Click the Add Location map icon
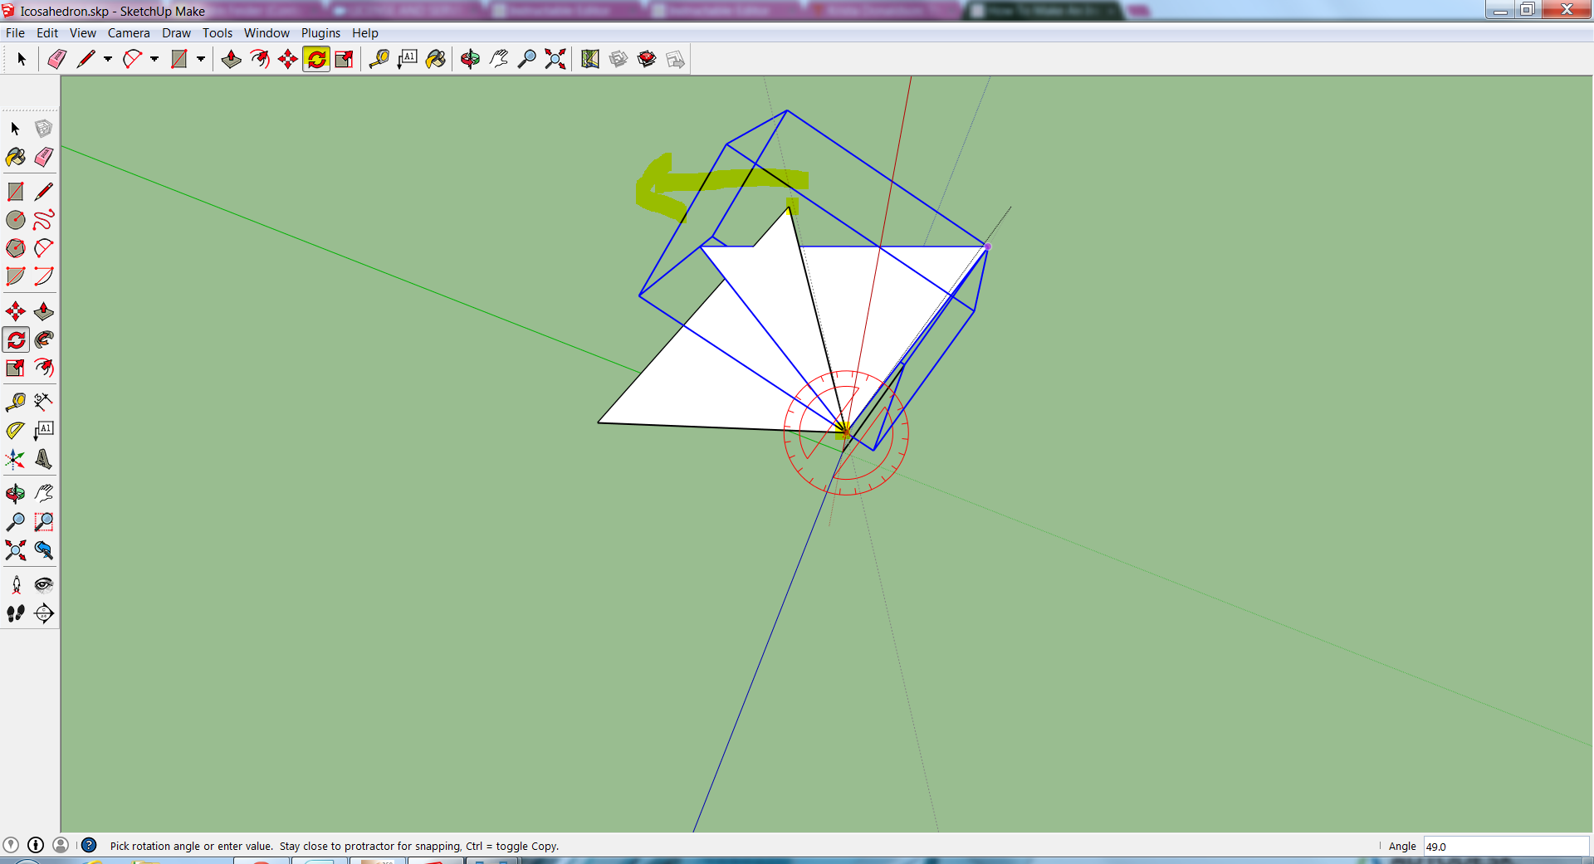Screen dimensions: 1594x864 590,59
